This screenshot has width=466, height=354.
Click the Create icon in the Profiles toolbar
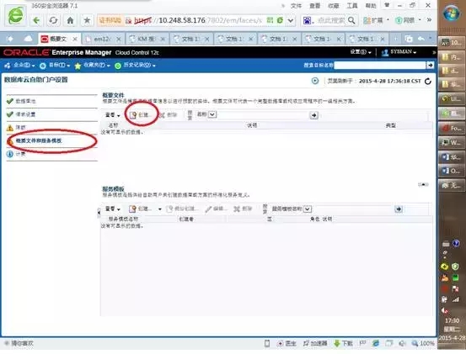[133, 115]
